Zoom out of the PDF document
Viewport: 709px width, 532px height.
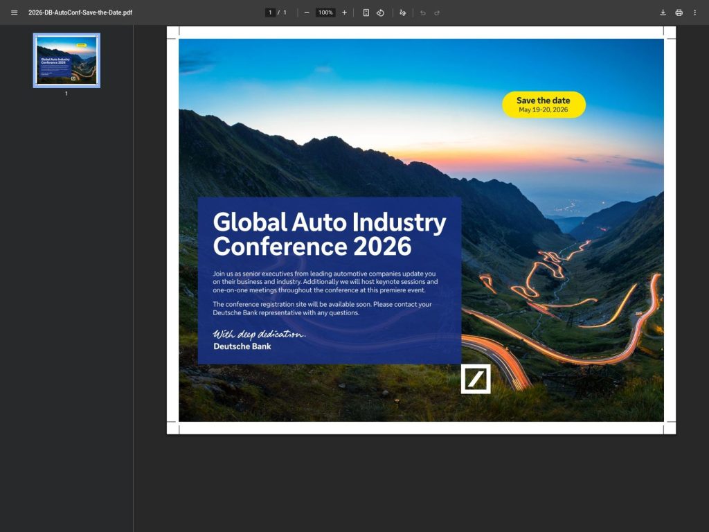coord(305,12)
